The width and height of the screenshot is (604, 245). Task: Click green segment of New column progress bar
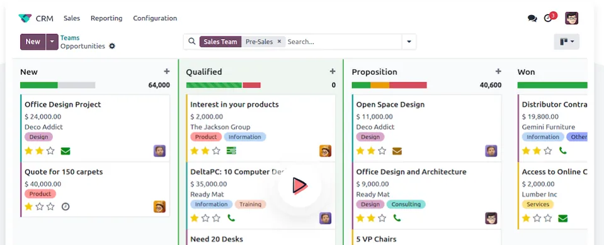(x=39, y=85)
